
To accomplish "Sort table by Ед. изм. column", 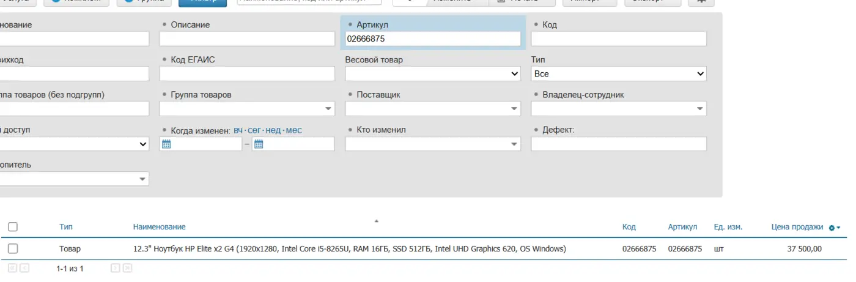I will [728, 227].
